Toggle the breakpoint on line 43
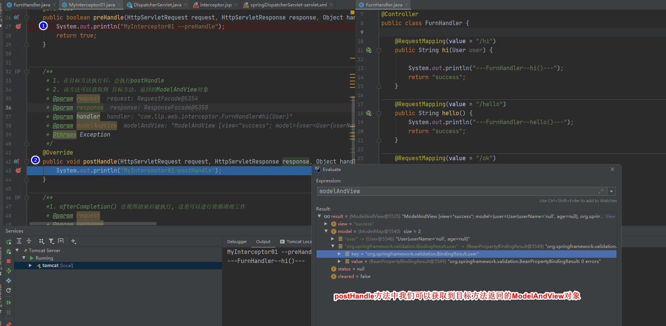 [x=18, y=171]
